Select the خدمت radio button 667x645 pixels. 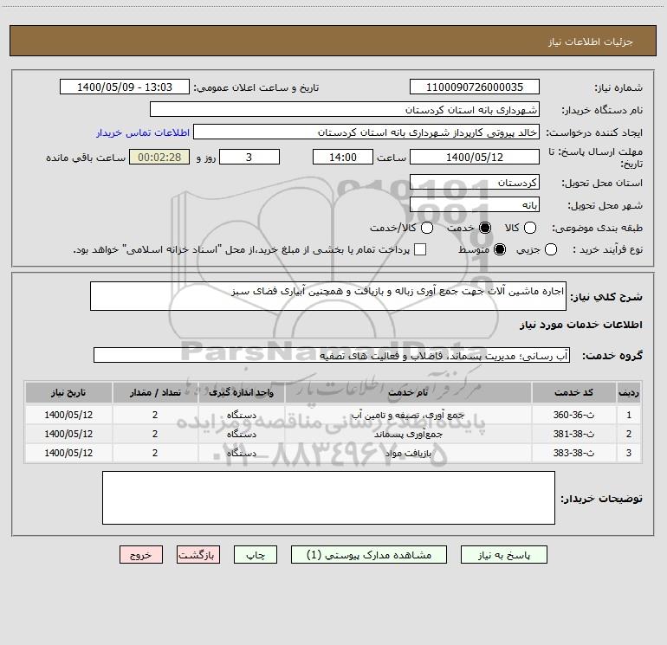[x=484, y=228]
